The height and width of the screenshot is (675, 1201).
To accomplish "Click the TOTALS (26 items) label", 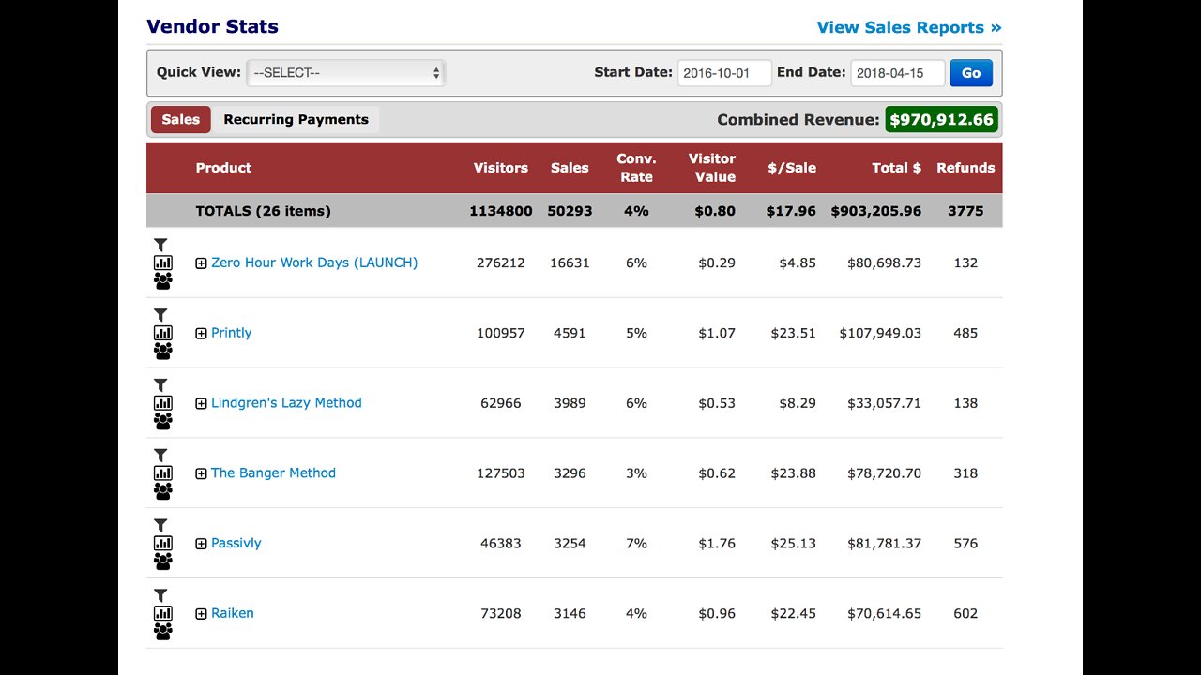I will click(x=263, y=211).
